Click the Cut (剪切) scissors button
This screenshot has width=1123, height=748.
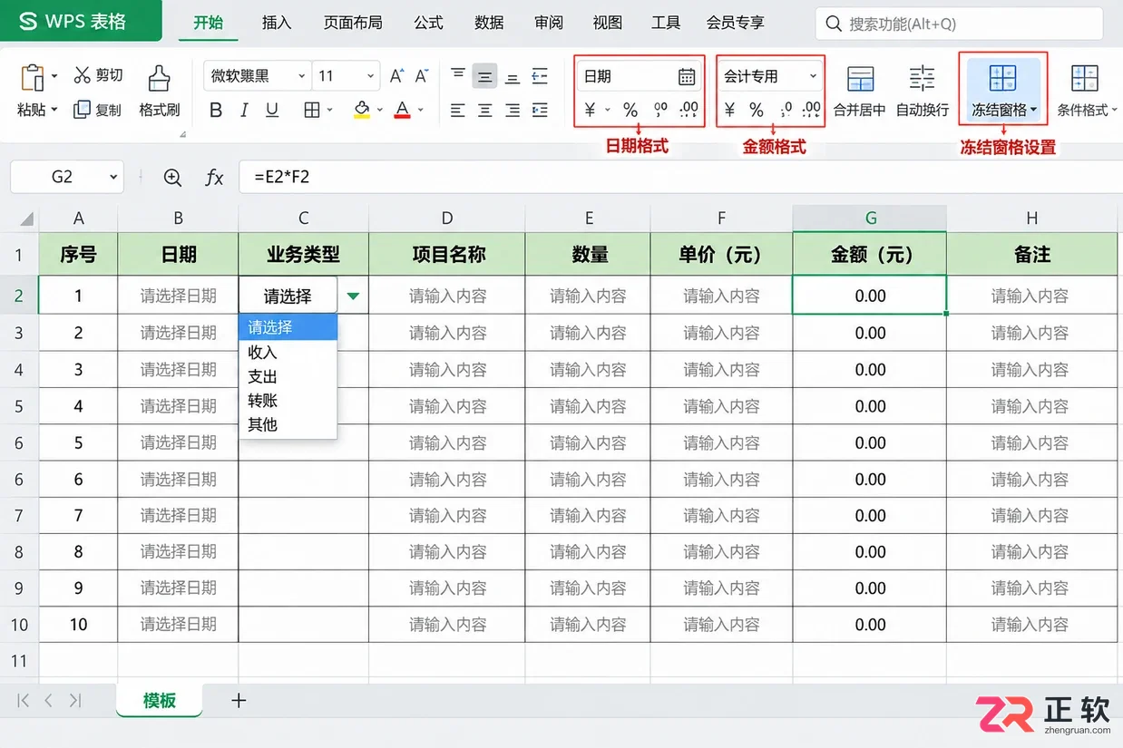point(98,75)
